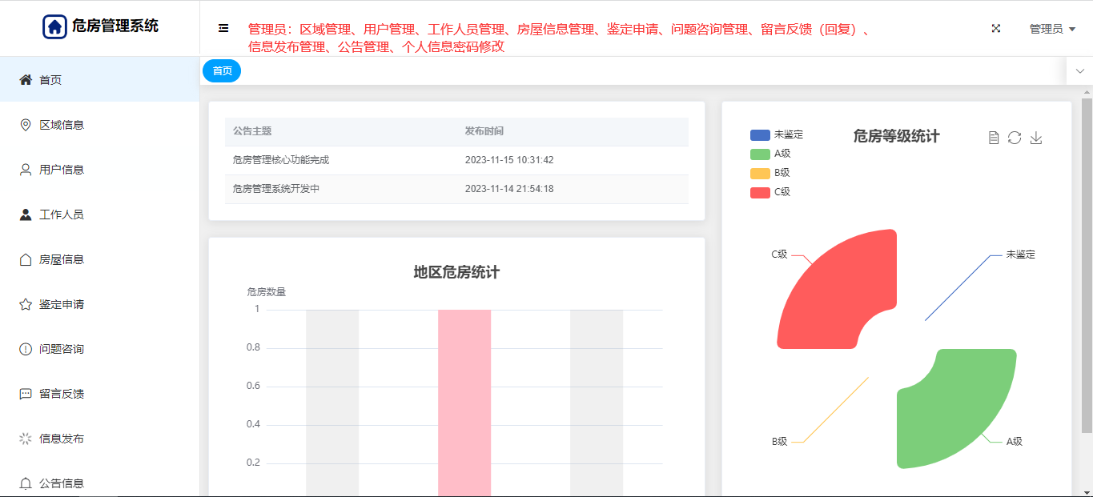1093x497 pixels.
Task: Click the 危房等级统计 chart title
Action: pyautogui.click(x=897, y=137)
